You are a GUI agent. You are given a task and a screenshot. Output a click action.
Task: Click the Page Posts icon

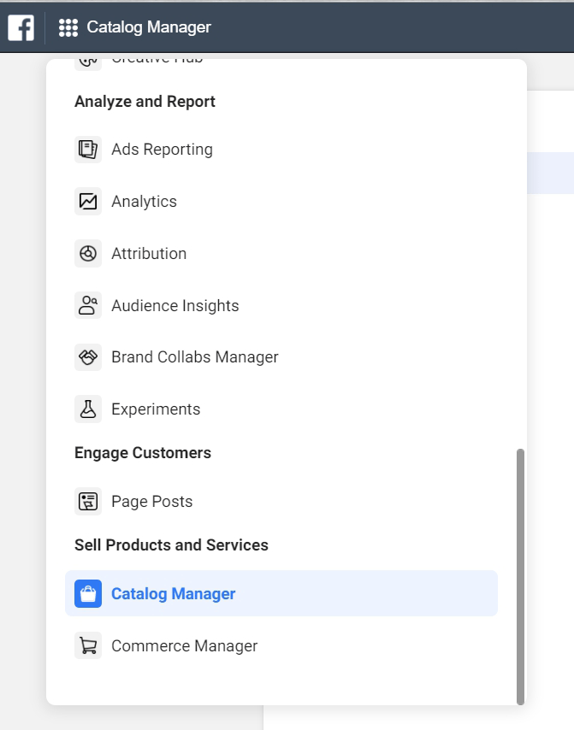pyautogui.click(x=88, y=502)
